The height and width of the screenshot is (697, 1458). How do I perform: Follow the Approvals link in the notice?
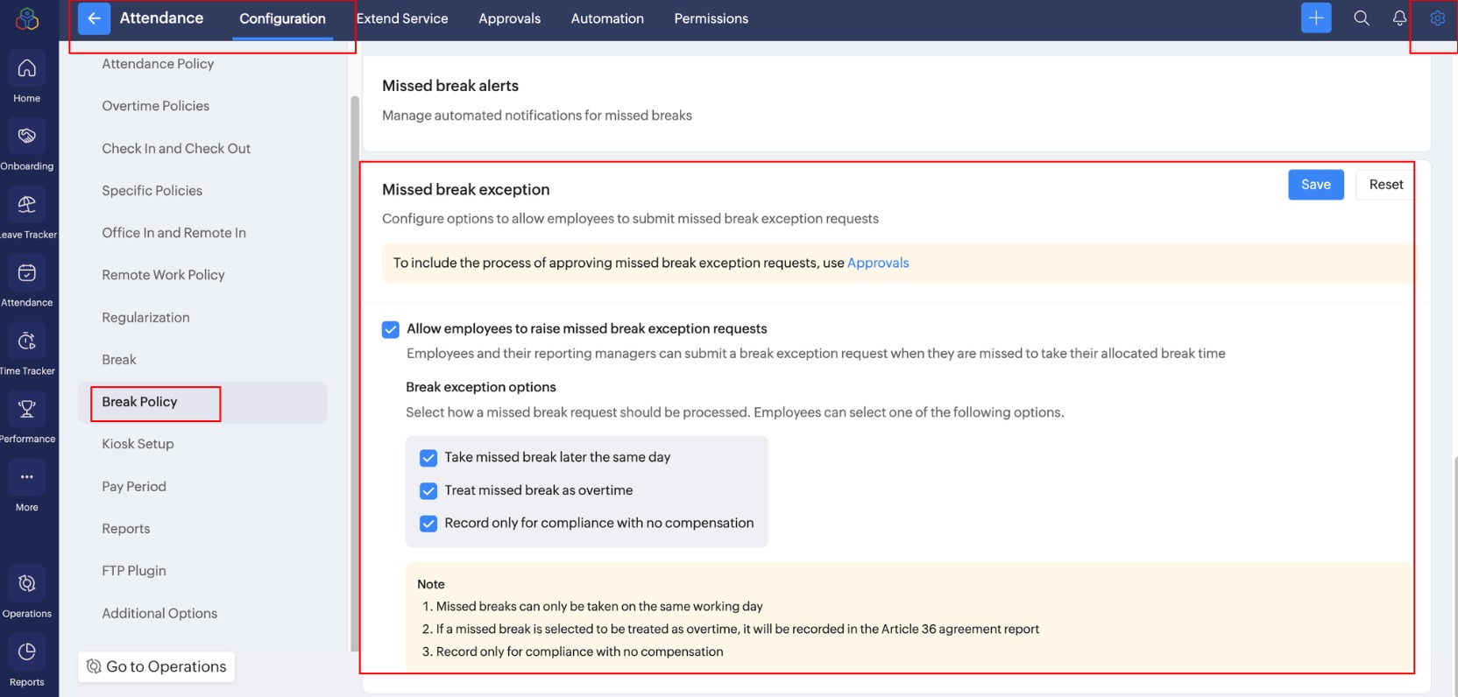point(877,263)
